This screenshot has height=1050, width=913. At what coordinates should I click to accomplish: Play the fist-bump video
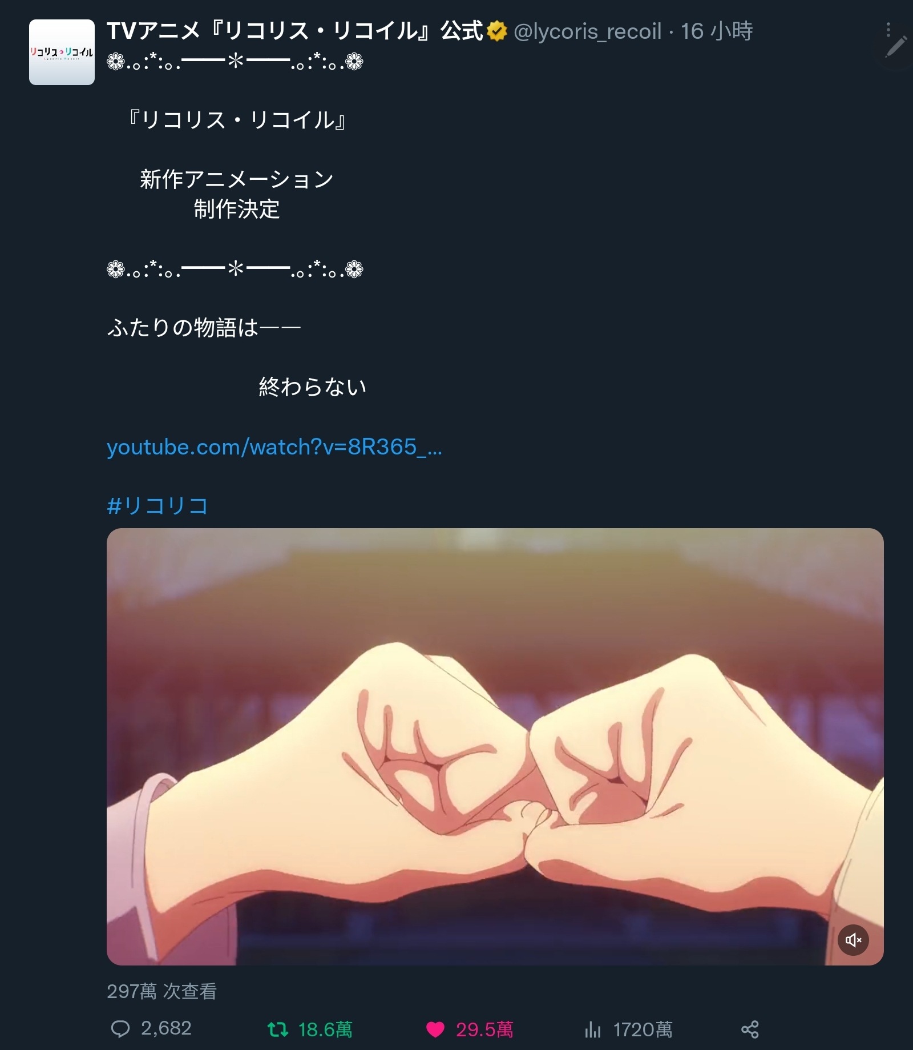pos(495,746)
